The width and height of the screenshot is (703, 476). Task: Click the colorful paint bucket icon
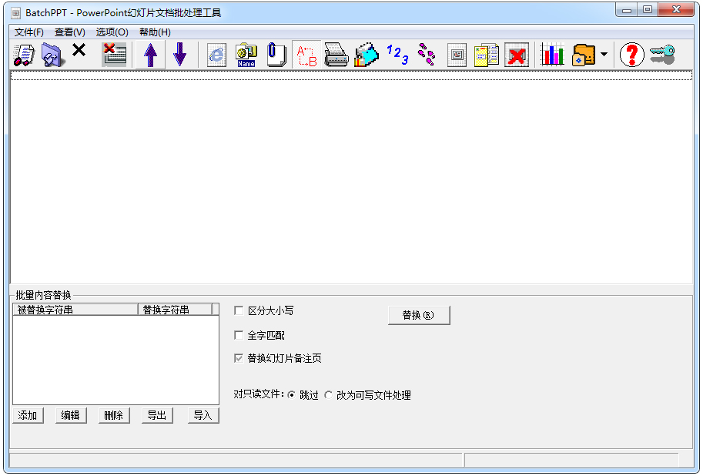pyautogui.click(x=367, y=55)
